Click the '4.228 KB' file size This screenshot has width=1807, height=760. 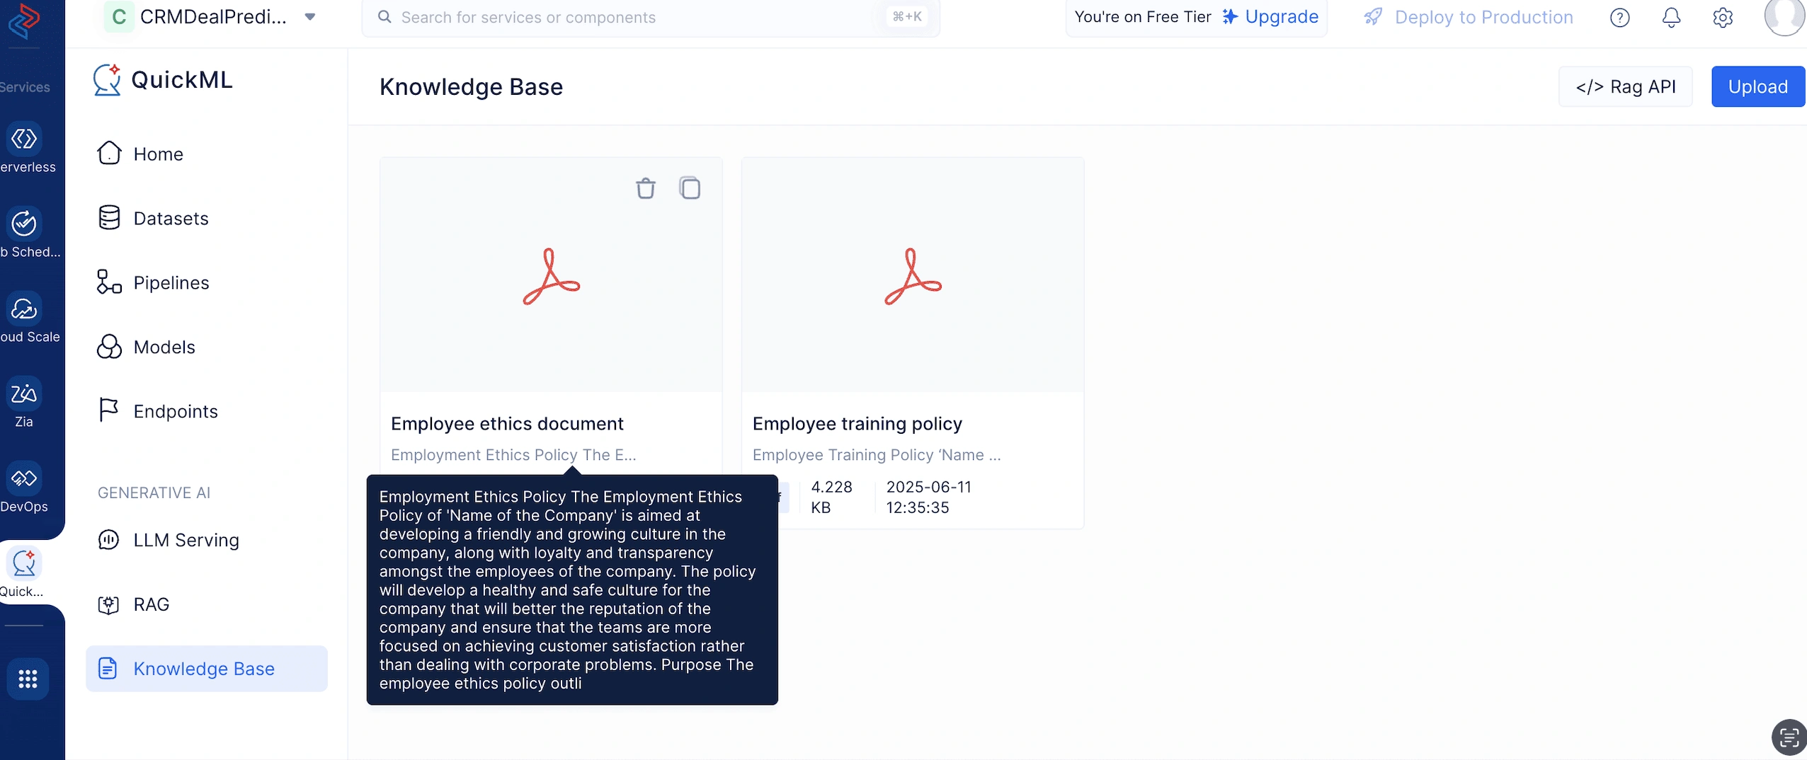point(831,497)
